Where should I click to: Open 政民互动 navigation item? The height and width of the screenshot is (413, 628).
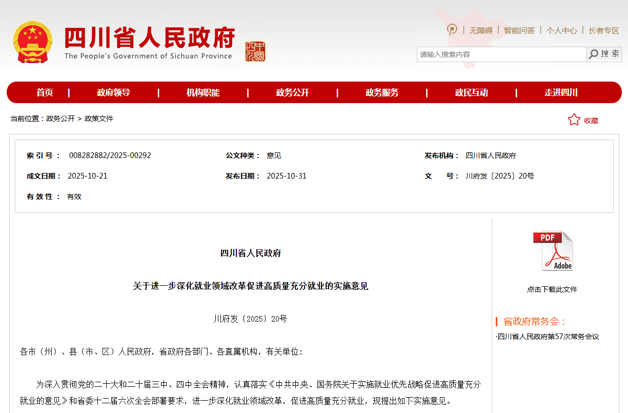[x=471, y=93]
